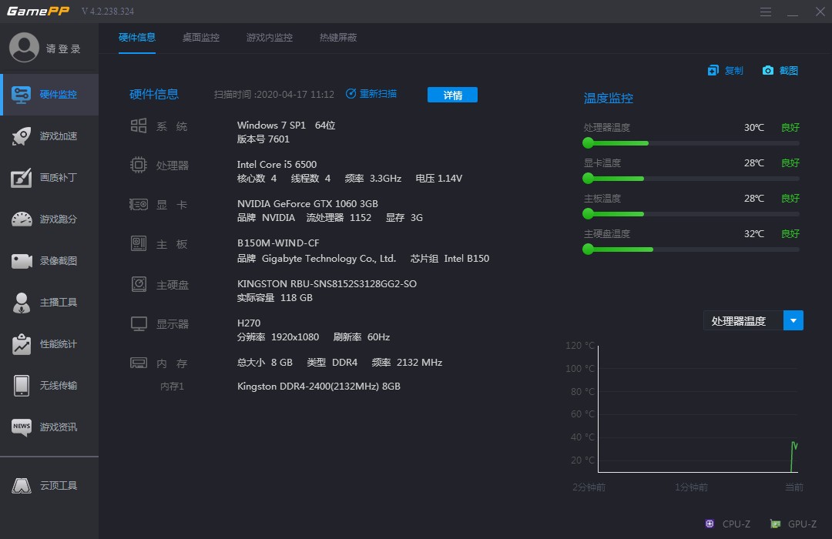Switch to the 桌面监控 tab
Viewport: 832px width, 539px height.
point(201,38)
